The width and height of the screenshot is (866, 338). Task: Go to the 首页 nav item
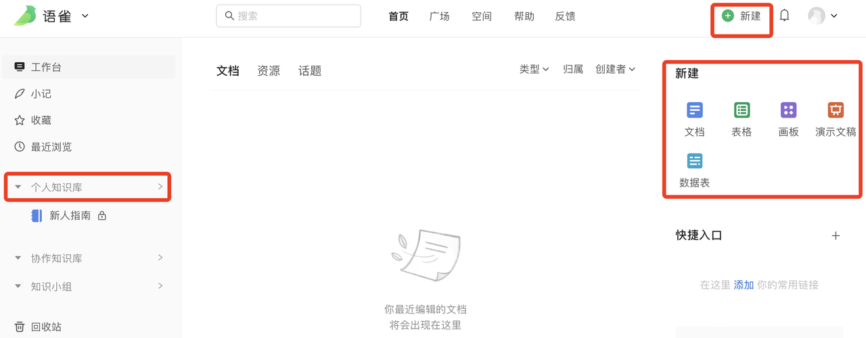point(398,16)
